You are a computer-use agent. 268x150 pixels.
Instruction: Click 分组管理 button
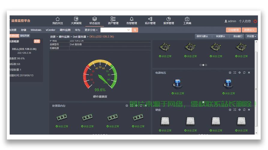pyautogui.click(x=233, y=30)
